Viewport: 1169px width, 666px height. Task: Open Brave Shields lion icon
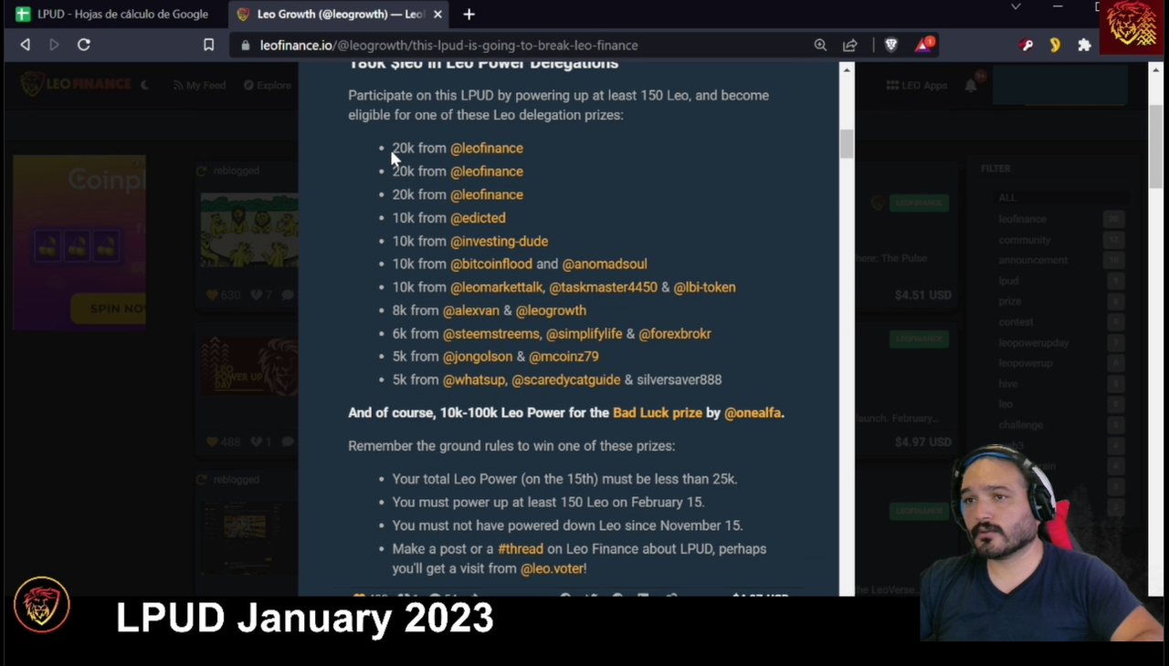(x=891, y=45)
